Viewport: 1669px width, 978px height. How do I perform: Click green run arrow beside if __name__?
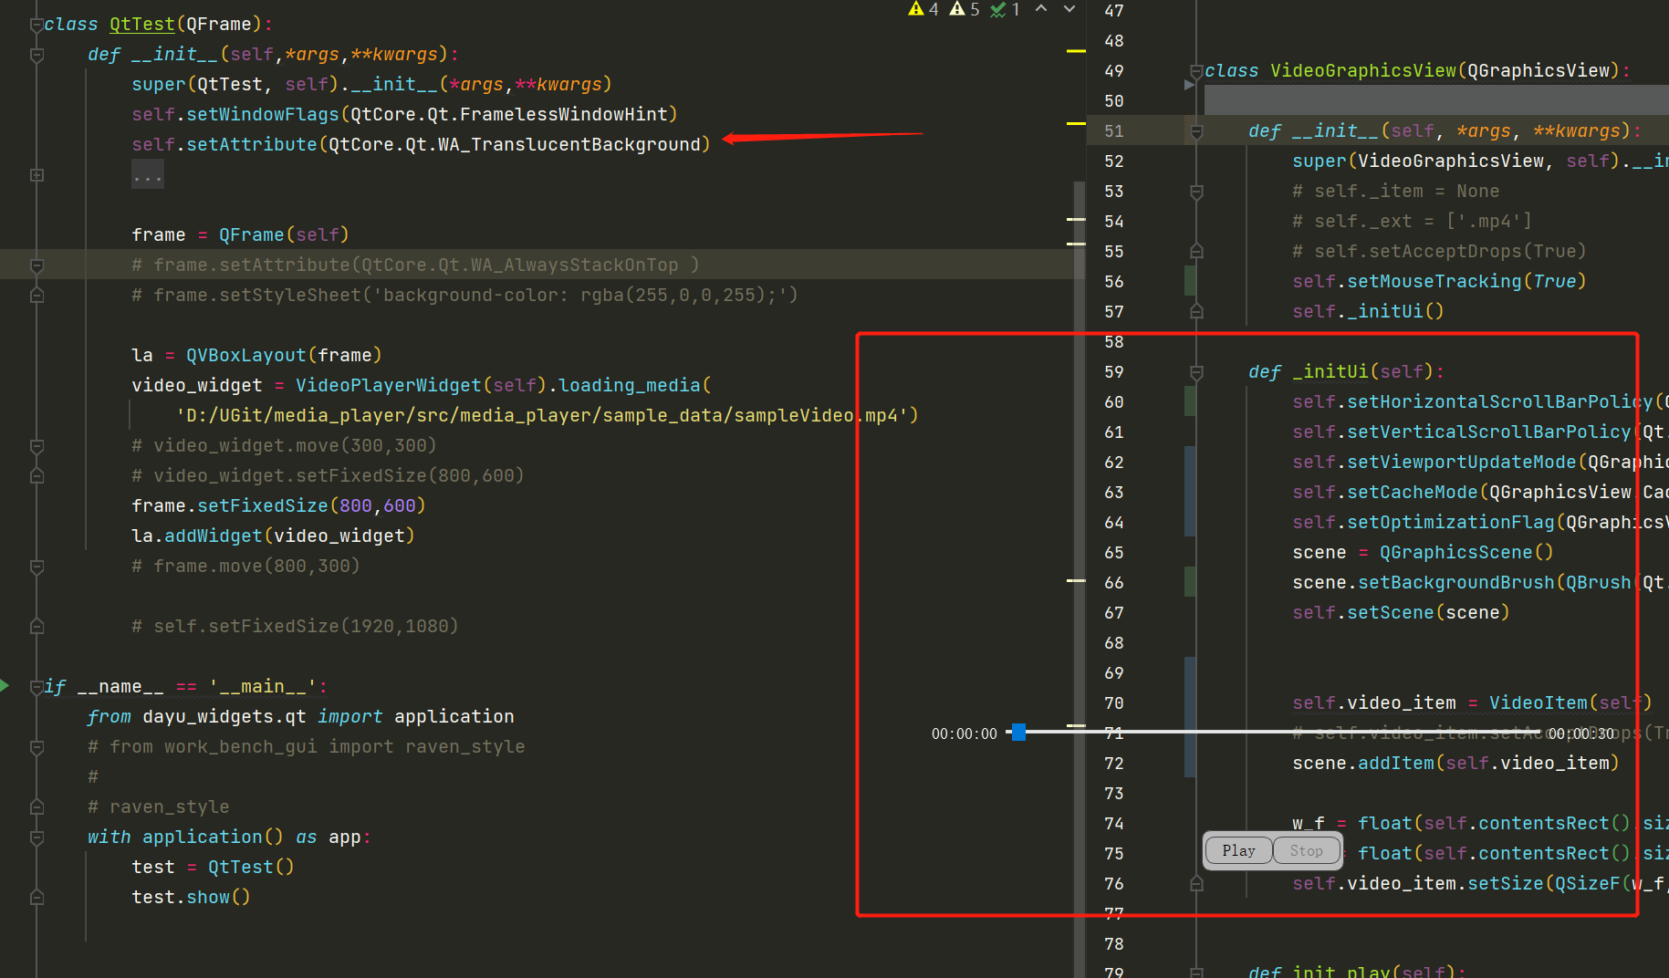coord(5,686)
